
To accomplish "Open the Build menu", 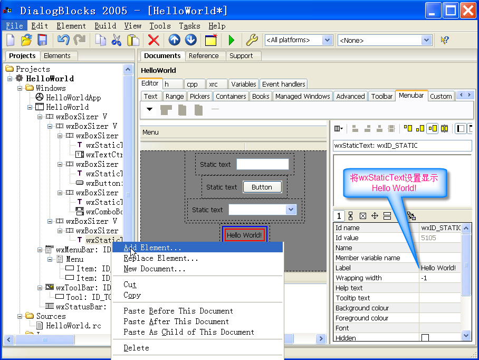I will coord(106,26).
